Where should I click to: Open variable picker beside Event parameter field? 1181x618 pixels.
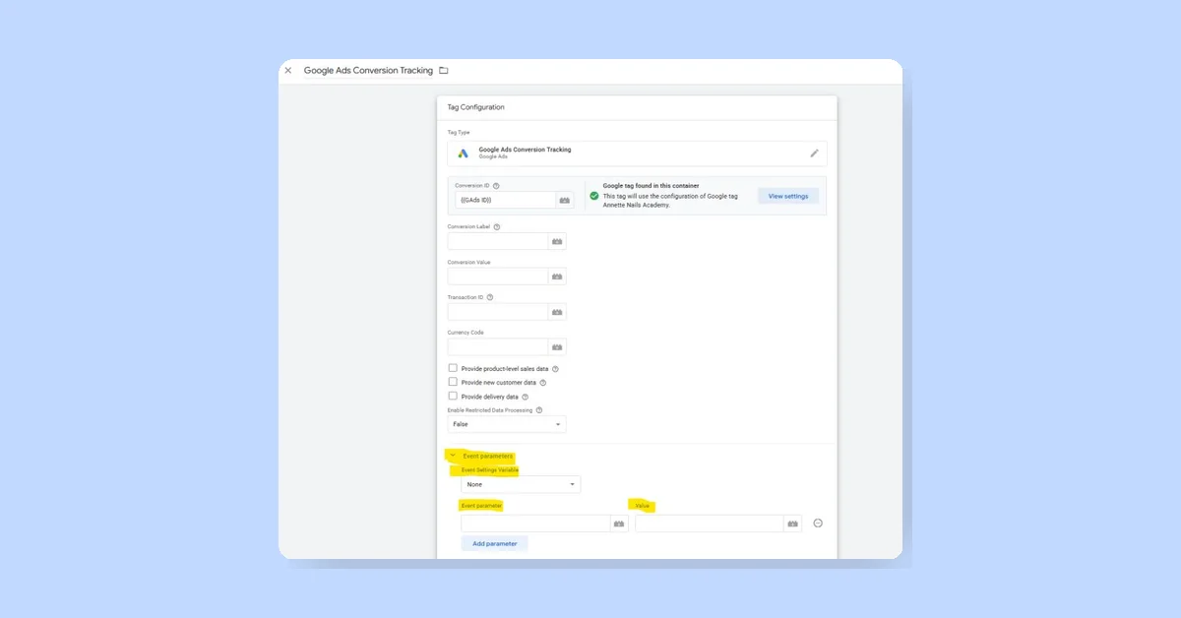pyautogui.click(x=619, y=524)
